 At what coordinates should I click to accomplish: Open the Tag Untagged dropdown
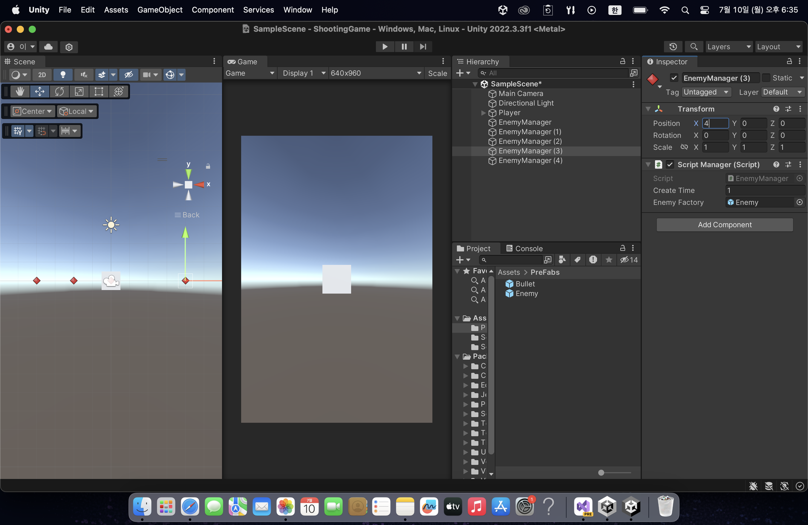706,92
